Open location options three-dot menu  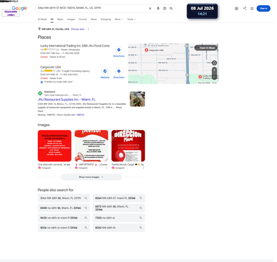pos(88,29)
